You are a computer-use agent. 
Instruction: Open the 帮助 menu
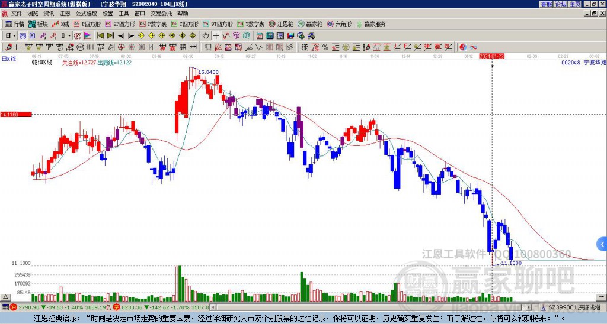coord(183,14)
